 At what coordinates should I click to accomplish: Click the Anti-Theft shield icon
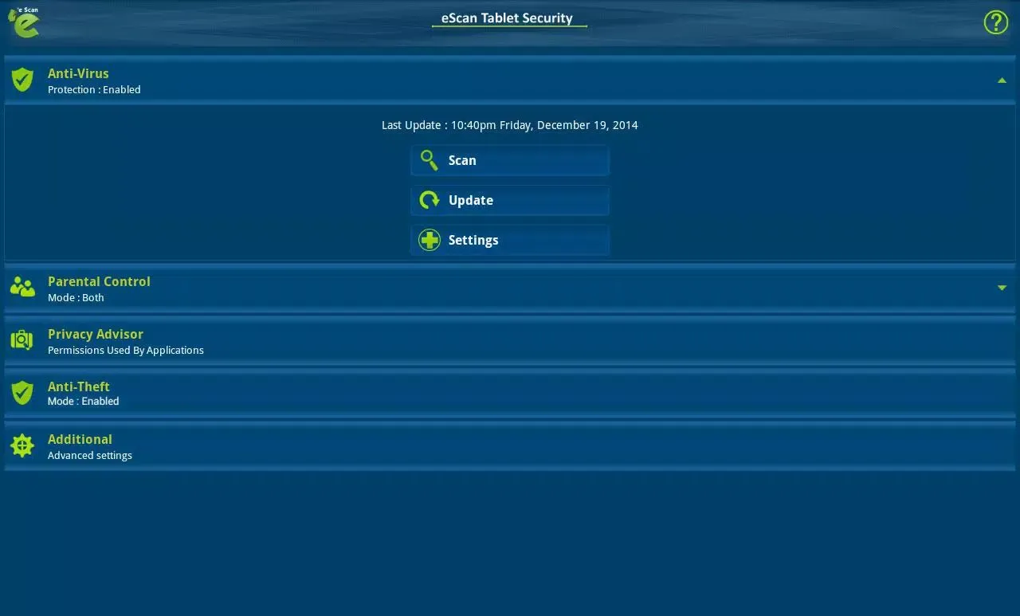point(22,392)
